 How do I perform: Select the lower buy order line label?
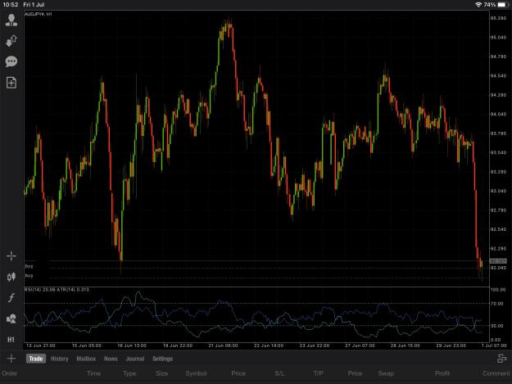[x=29, y=276]
